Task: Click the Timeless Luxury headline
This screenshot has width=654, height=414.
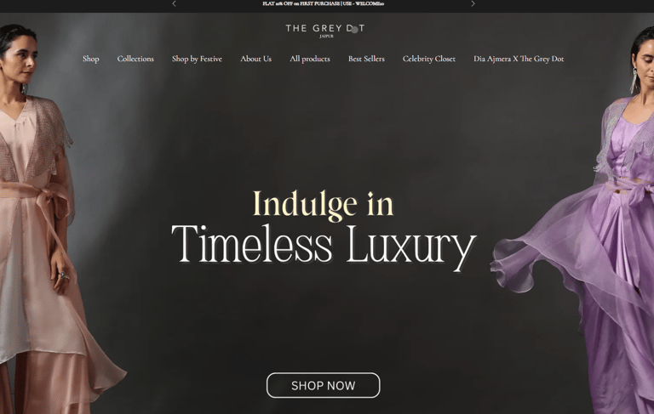Action: click(324, 246)
